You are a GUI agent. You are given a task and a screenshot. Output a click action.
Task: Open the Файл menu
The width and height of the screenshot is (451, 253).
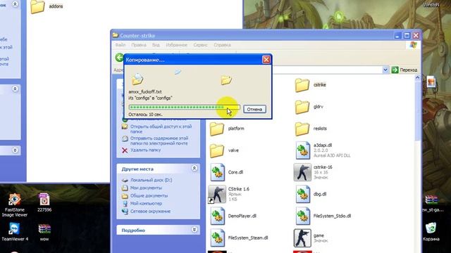(121, 45)
